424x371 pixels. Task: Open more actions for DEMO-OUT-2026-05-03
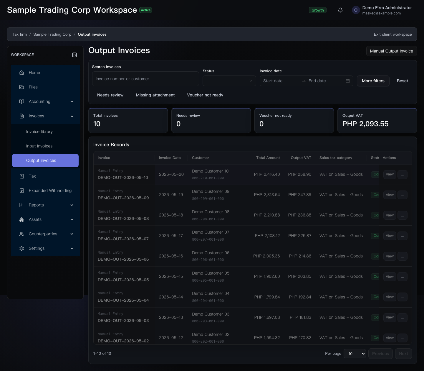tap(403, 317)
